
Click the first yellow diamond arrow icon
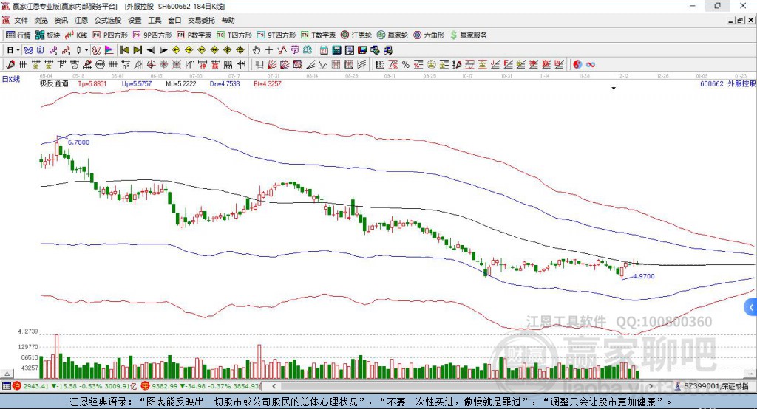(176, 50)
